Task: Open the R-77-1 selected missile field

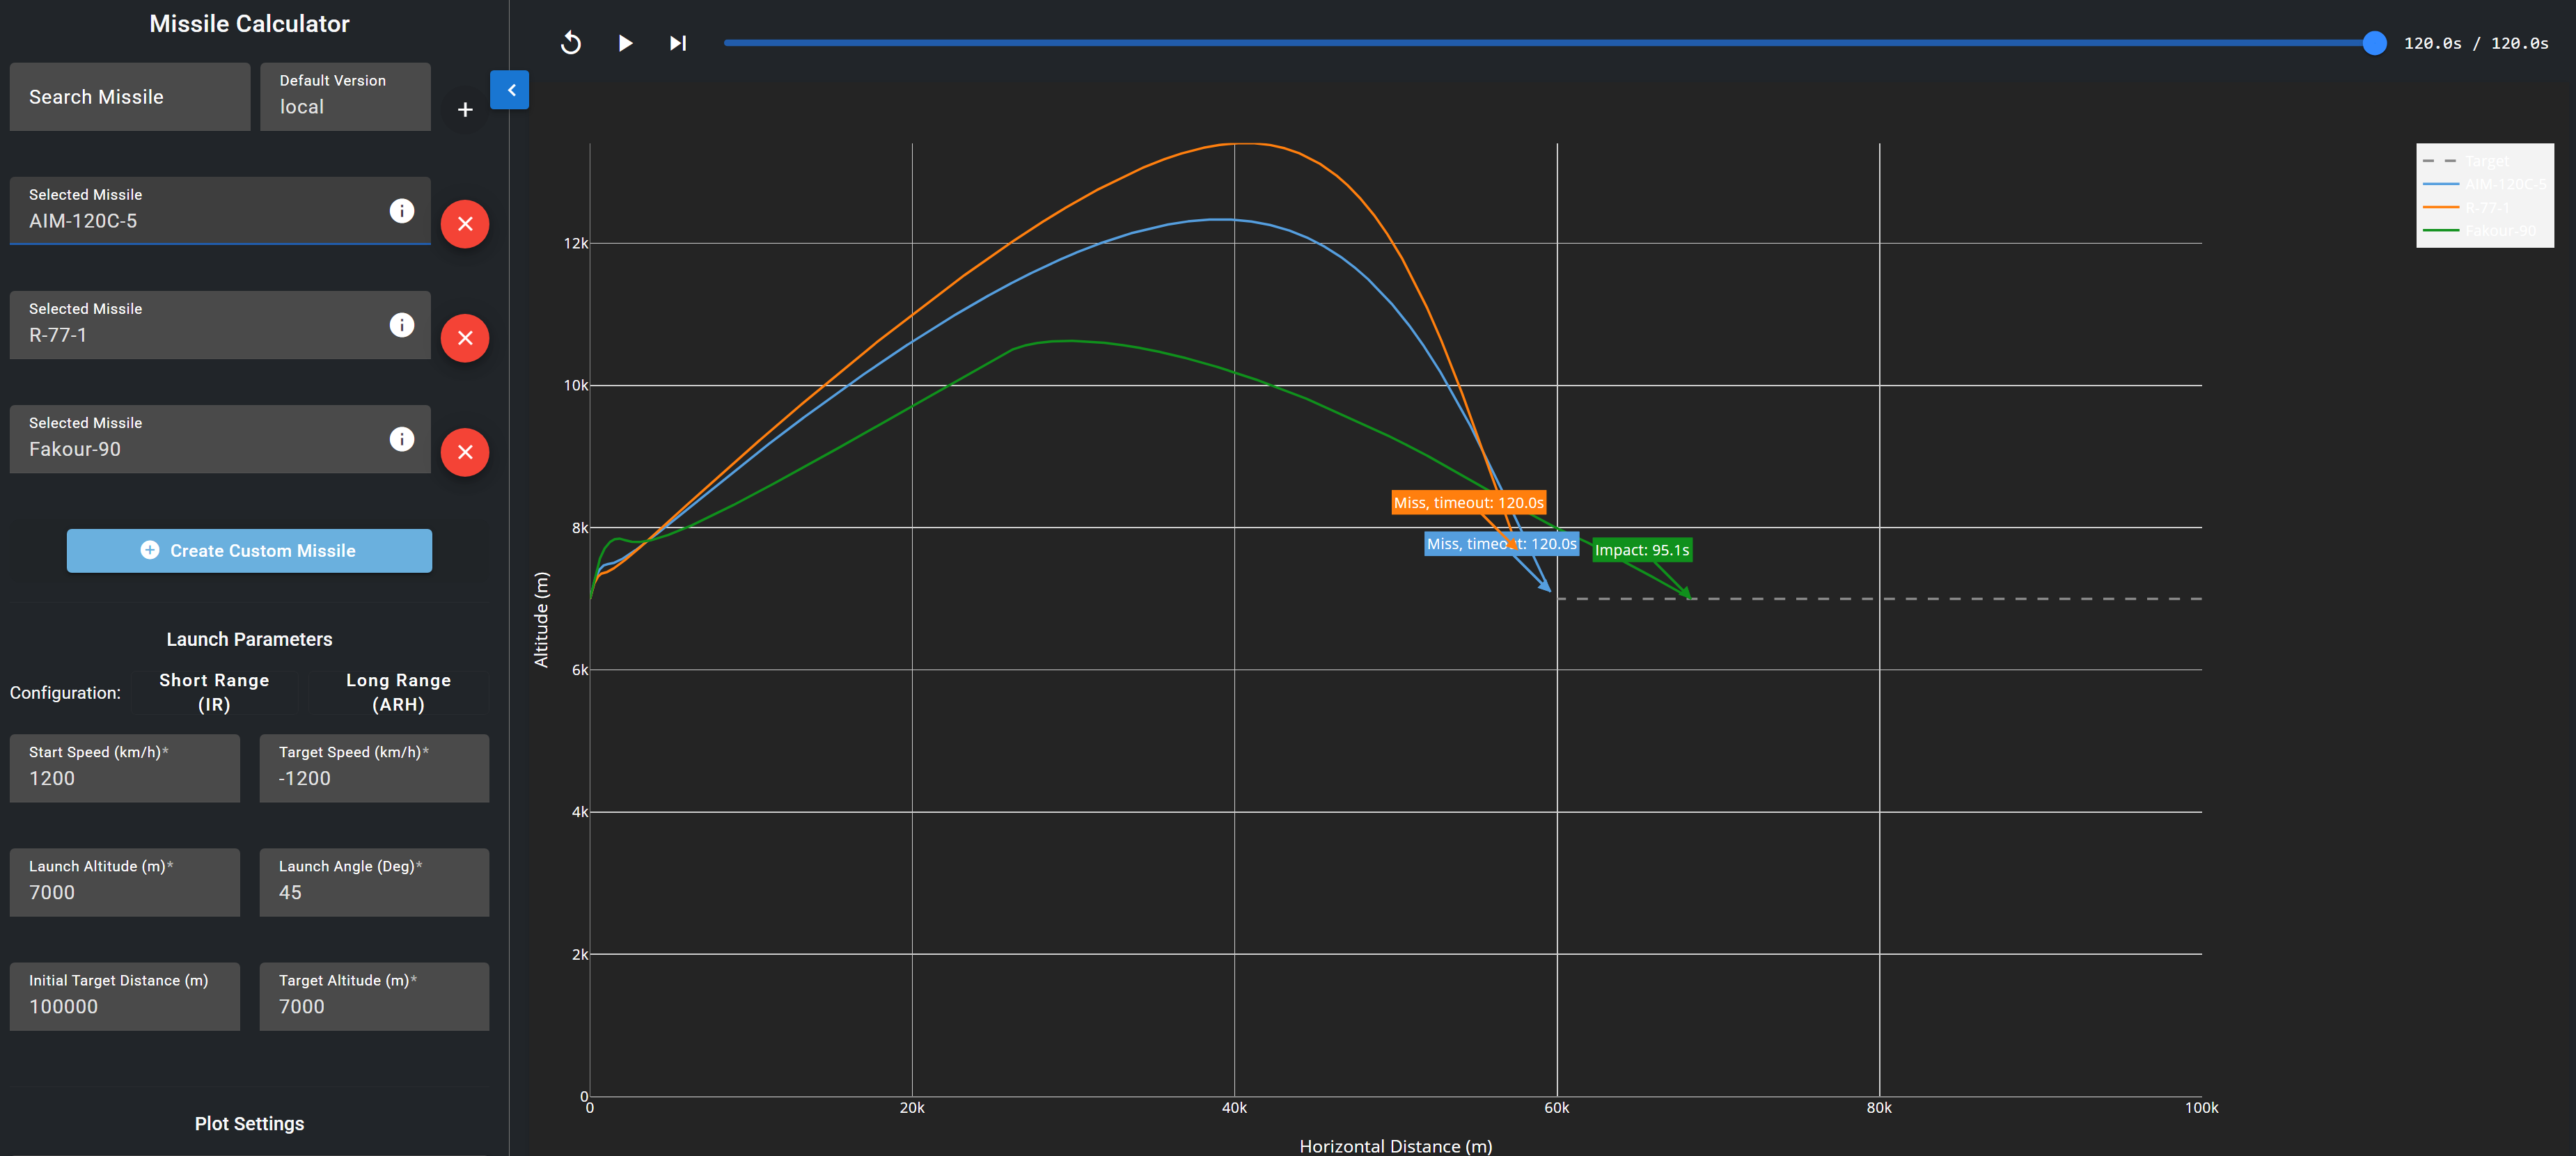Action: pyautogui.click(x=220, y=325)
